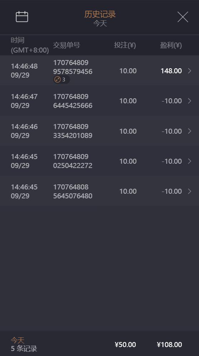
Task: Close the history records panel
Action: (183, 17)
